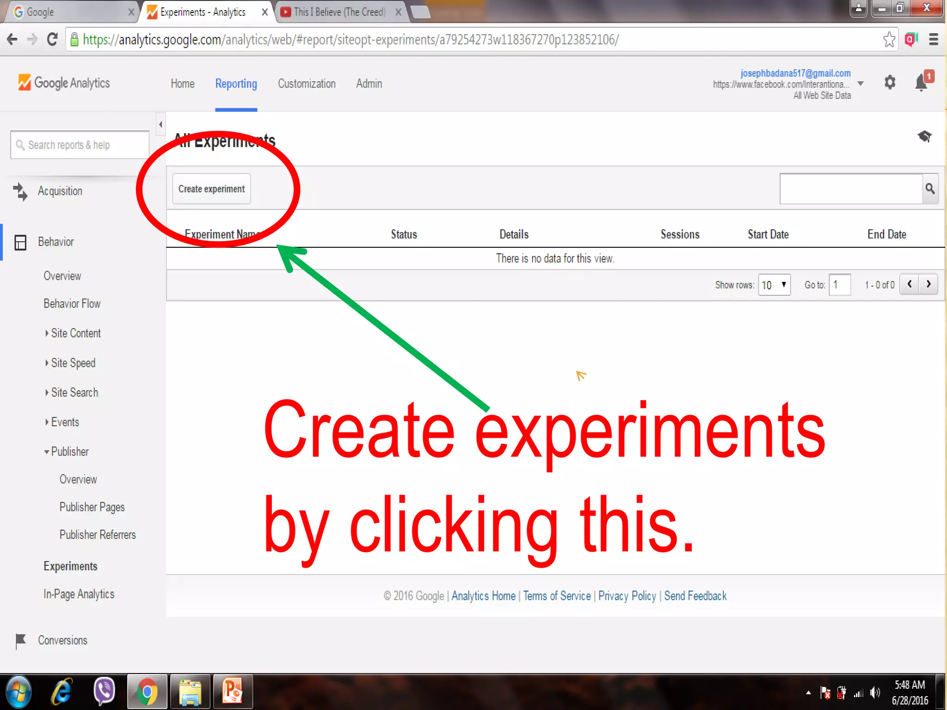Click the Send Feedback link
947x710 pixels.
tap(695, 596)
